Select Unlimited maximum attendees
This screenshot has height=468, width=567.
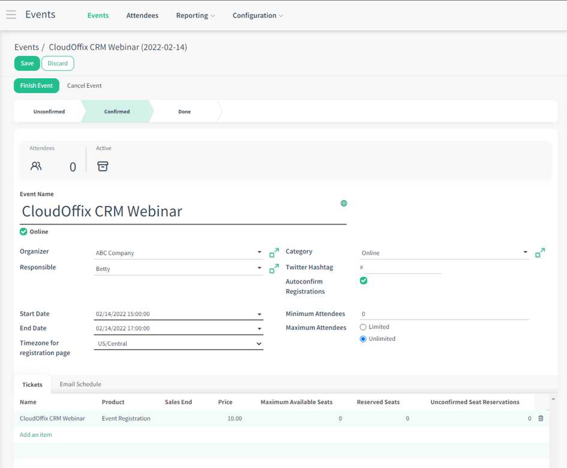(363, 339)
